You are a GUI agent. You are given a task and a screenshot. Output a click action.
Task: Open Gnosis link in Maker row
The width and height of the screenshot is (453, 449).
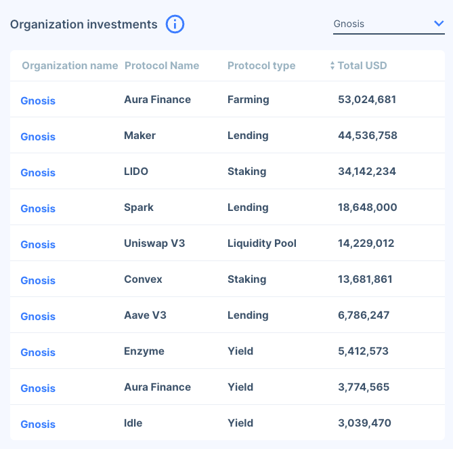coord(38,137)
